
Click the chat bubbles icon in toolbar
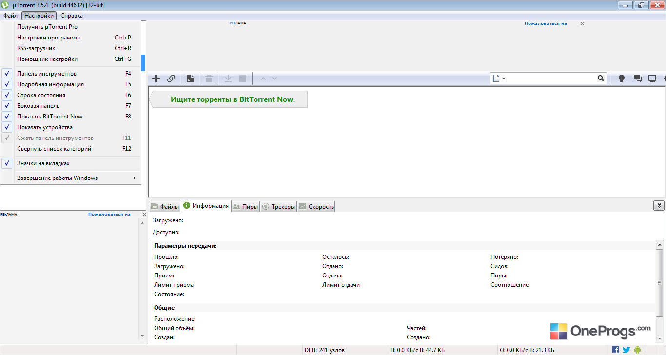coord(638,79)
